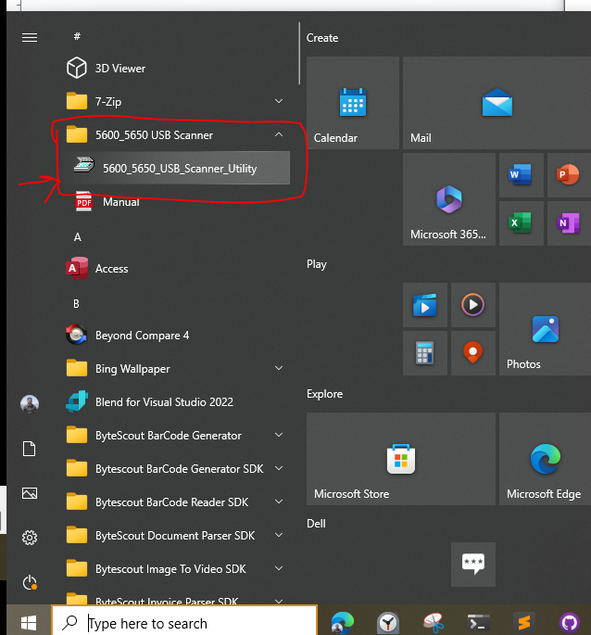Click the Play group heading
The width and height of the screenshot is (591, 635).
click(317, 264)
